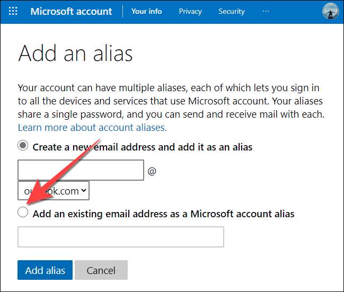Click the 'Add an existing email address' label text
Image resolution: width=344 pixels, height=292 pixels.
[x=163, y=214]
